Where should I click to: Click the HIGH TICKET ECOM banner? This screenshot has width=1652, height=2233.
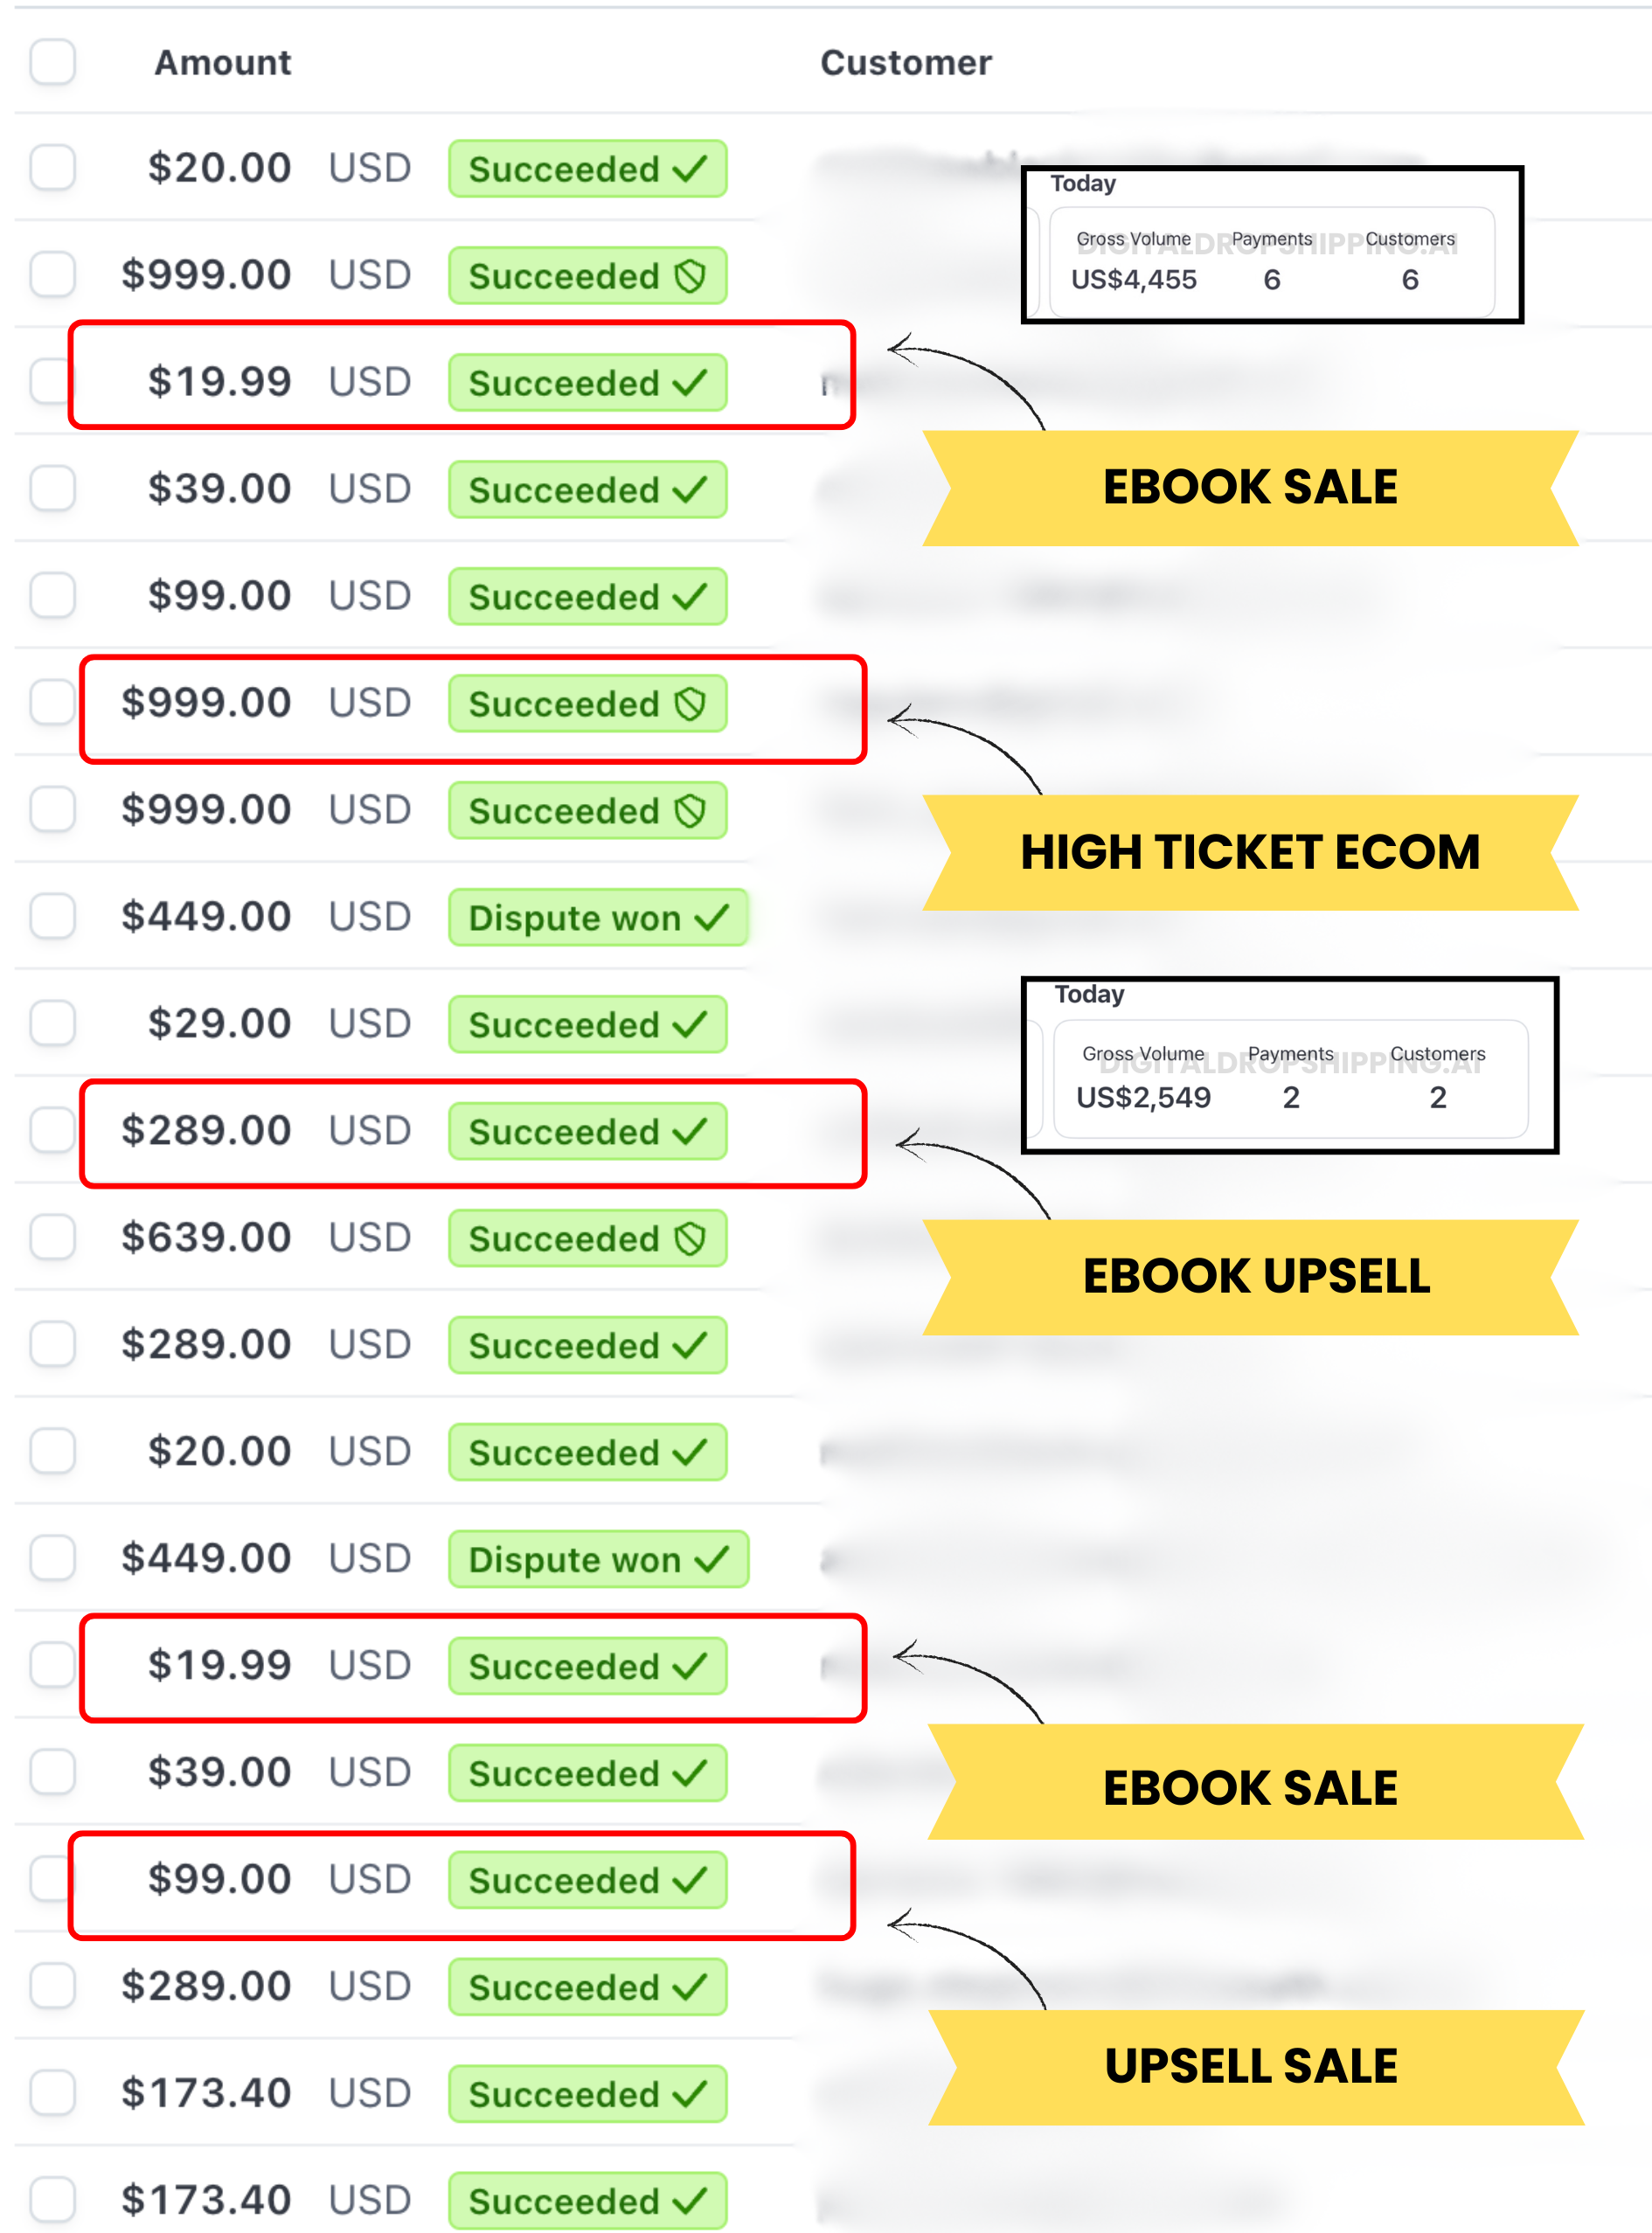pyautogui.click(x=1249, y=852)
